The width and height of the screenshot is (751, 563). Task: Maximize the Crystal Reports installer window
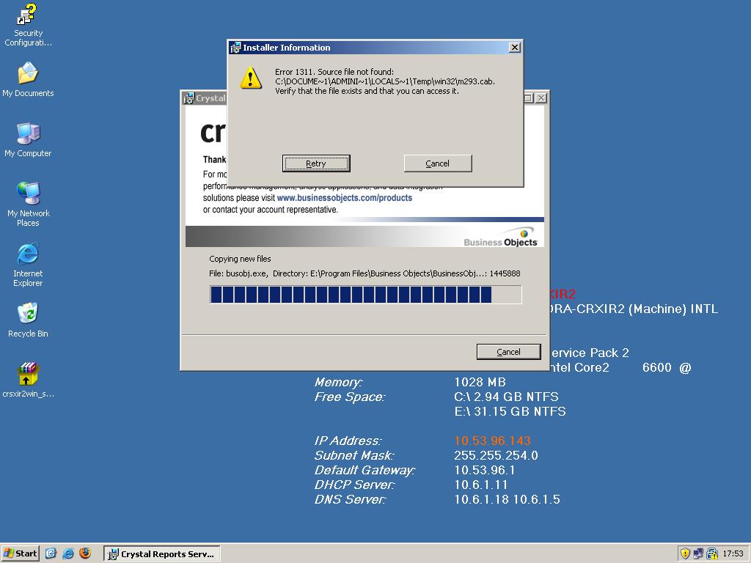click(x=528, y=98)
